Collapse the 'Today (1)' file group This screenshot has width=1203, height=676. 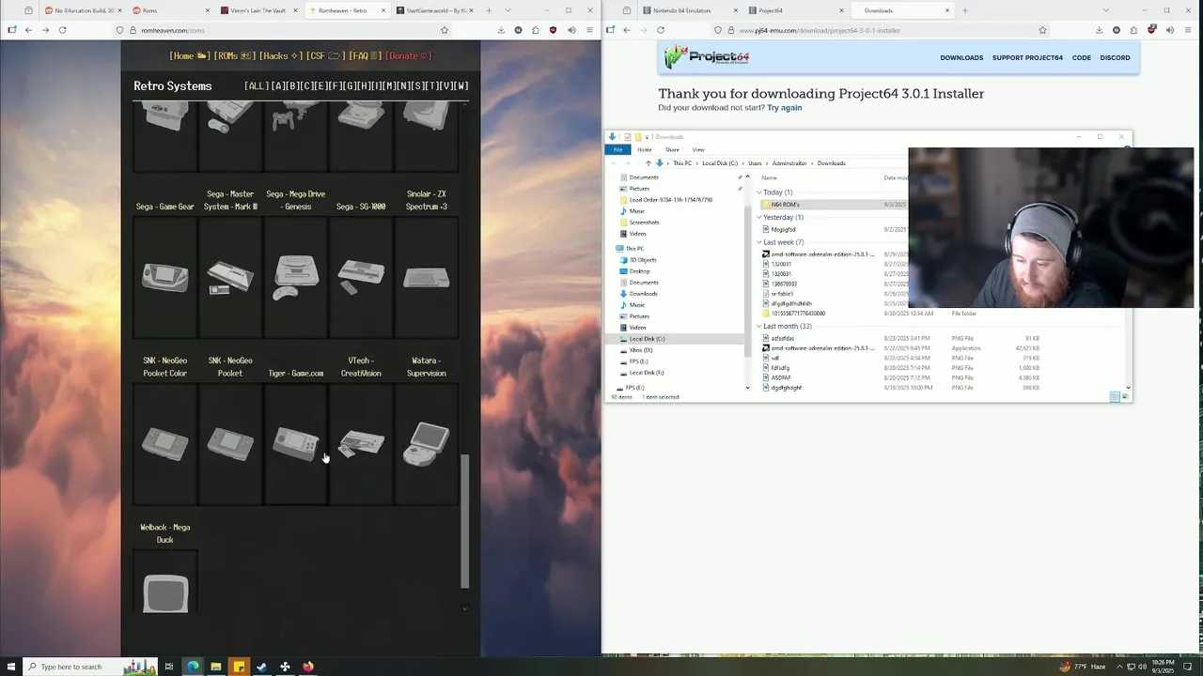pos(759,192)
